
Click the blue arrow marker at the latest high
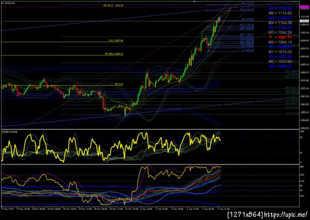coord(220,18)
